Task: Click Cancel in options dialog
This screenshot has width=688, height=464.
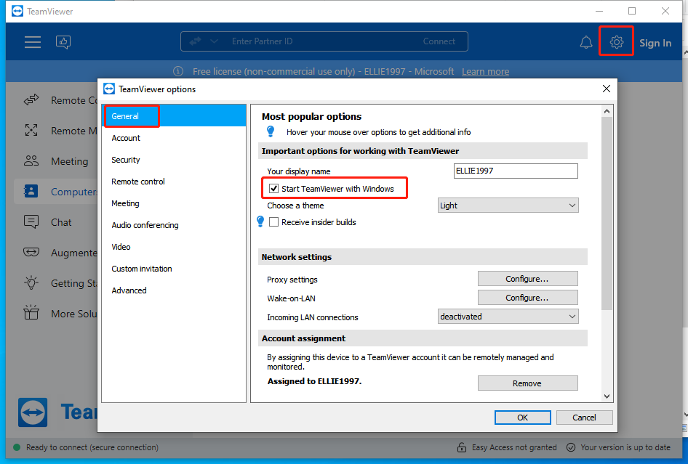Action: [584, 418]
